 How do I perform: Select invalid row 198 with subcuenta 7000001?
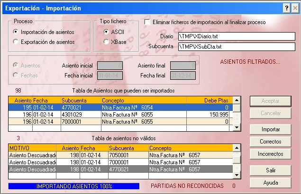pyautogui.click(x=120, y=162)
